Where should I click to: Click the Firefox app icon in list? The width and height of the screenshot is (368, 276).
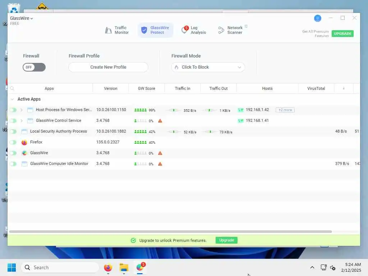pos(24,142)
